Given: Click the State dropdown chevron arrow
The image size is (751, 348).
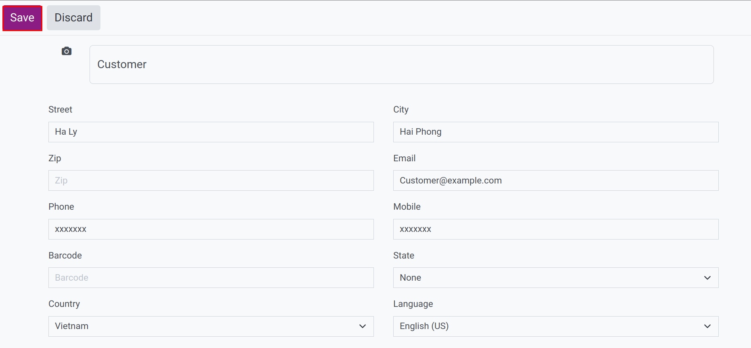Looking at the screenshot, I should [x=707, y=278].
